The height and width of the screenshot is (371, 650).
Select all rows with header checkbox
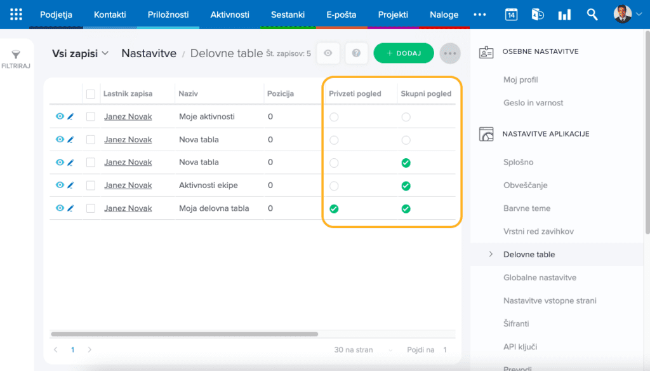(x=91, y=94)
